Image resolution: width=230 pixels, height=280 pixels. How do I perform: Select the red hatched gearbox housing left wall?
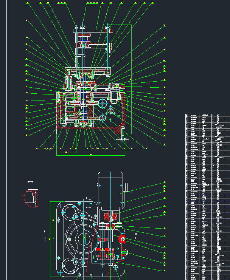(x=58, y=110)
